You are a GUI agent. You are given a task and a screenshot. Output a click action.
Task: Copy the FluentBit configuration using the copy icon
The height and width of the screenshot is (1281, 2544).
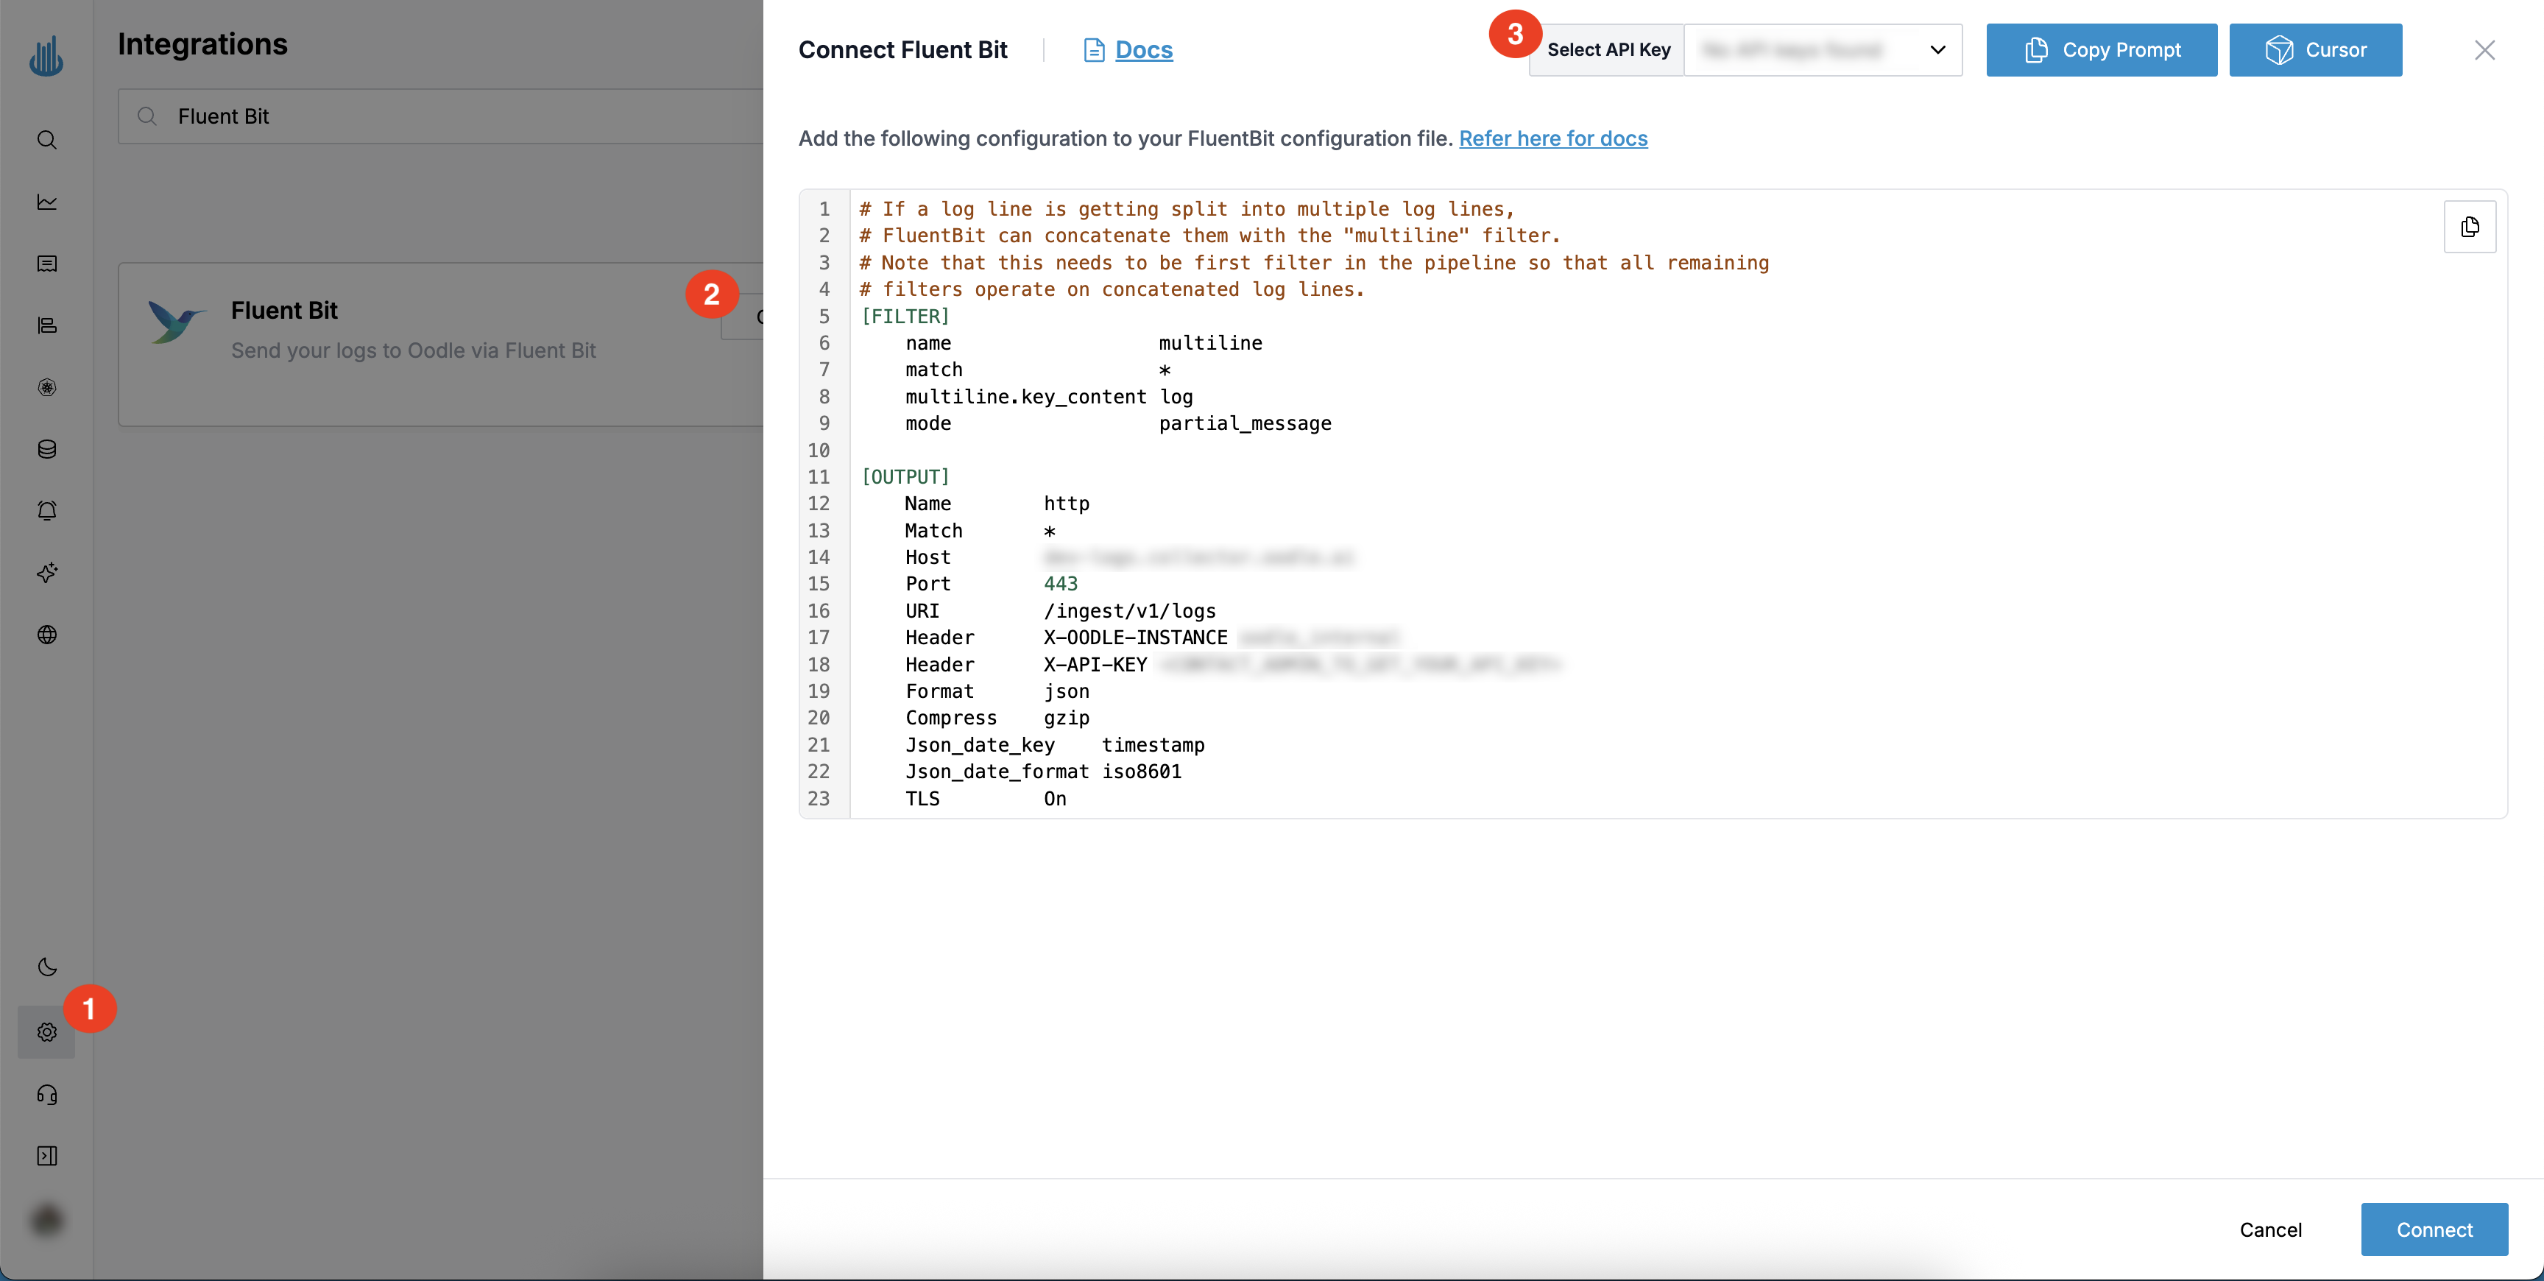tap(2470, 226)
